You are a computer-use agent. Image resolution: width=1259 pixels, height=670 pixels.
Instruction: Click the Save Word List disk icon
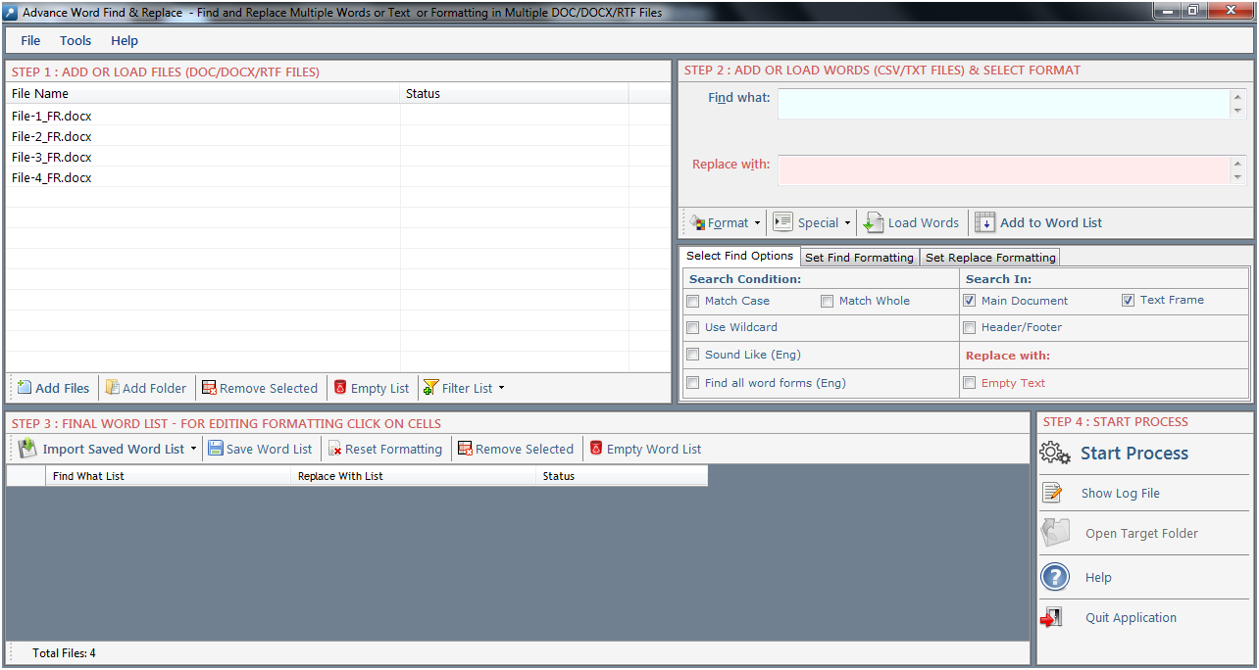[216, 449]
